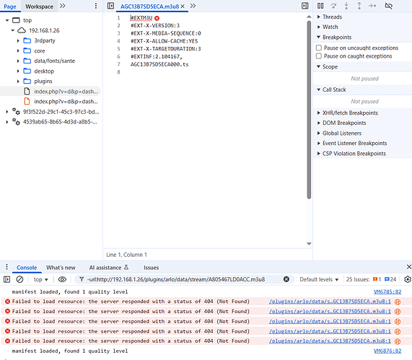Open VM6785:82 source link
The image size is (412, 360).
pos(387,291)
